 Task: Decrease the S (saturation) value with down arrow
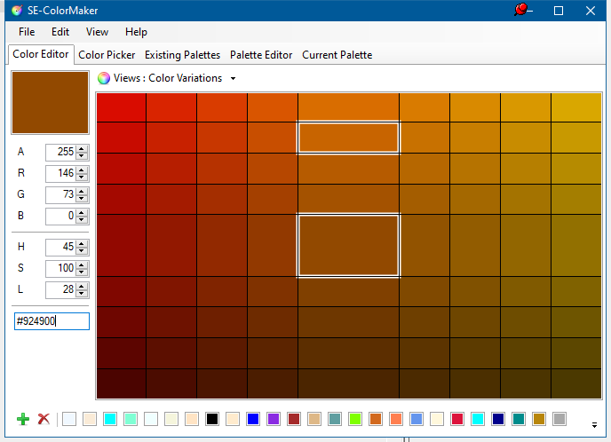click(82, 272)
